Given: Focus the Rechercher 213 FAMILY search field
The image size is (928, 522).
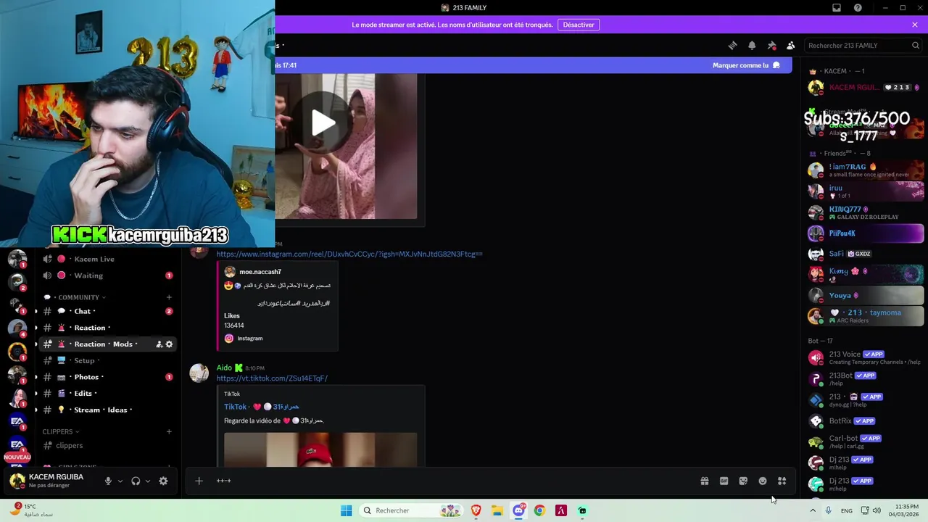Looking at the screenshot, I should (863, 45).
